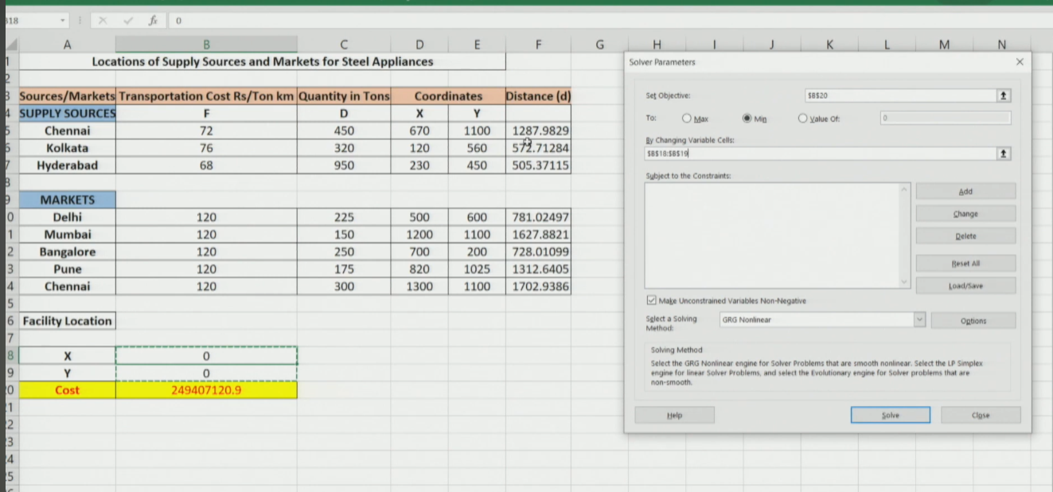Screen dimensions: 1053x492
Task: Click the Quantity in Tons header cell
Action: (344, 96)
